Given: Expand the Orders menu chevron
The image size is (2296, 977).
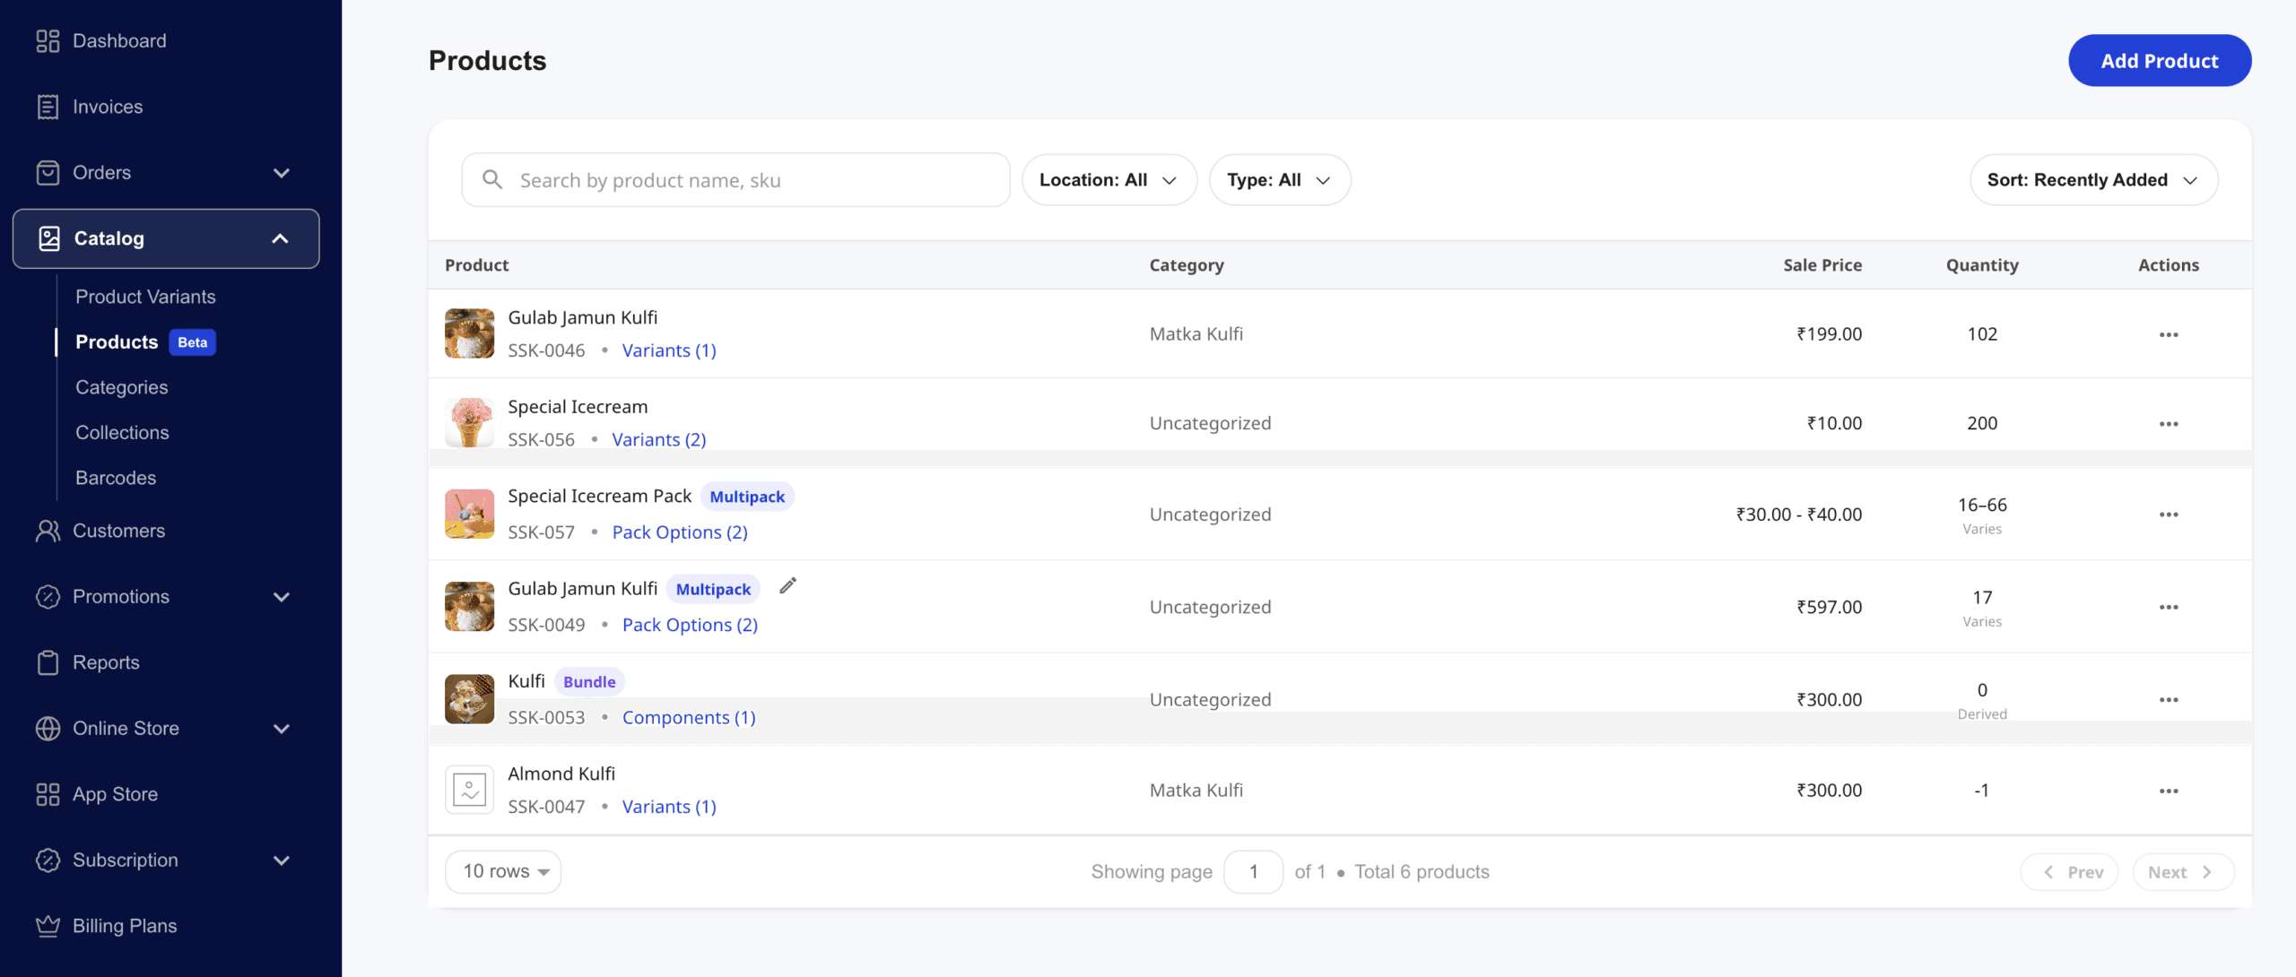Looking at the screenshot, I should 281,173.
